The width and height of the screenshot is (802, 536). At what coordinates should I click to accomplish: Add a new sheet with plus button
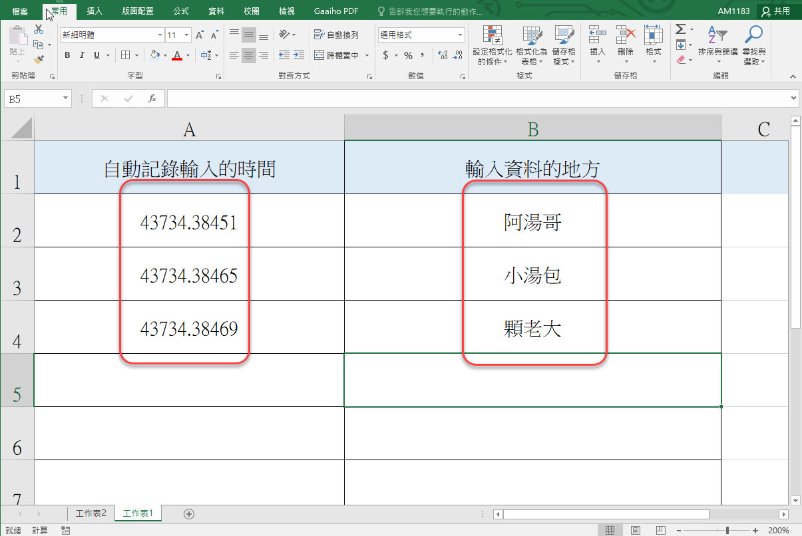click(x=189, y=513)
